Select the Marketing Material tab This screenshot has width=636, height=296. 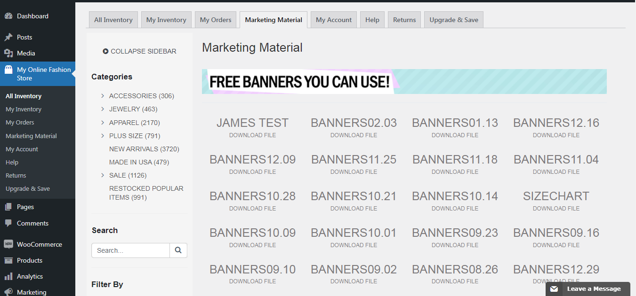click(x=274, y=20)
